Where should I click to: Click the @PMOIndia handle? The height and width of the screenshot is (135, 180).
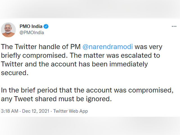click(32, 32)
